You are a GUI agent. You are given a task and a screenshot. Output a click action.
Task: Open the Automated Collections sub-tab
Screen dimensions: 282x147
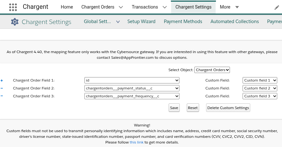234,21
